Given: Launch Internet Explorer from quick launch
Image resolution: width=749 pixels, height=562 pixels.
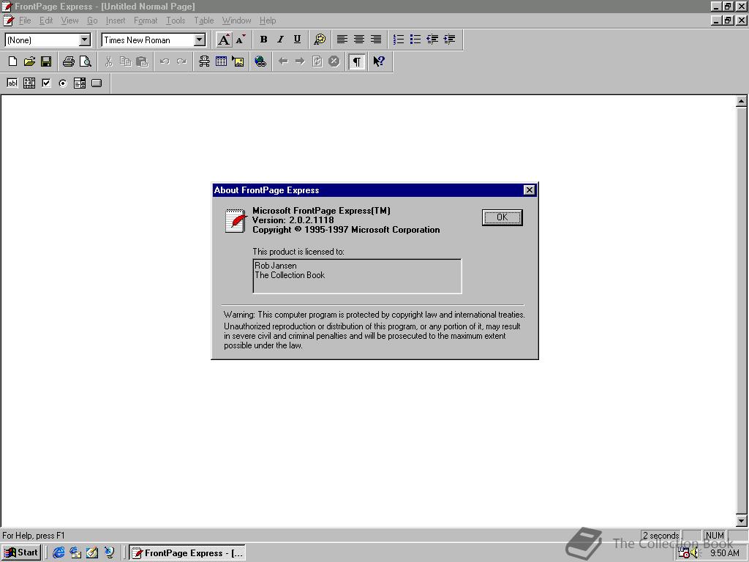Looking at the screenshot, I should pos(59,553).
